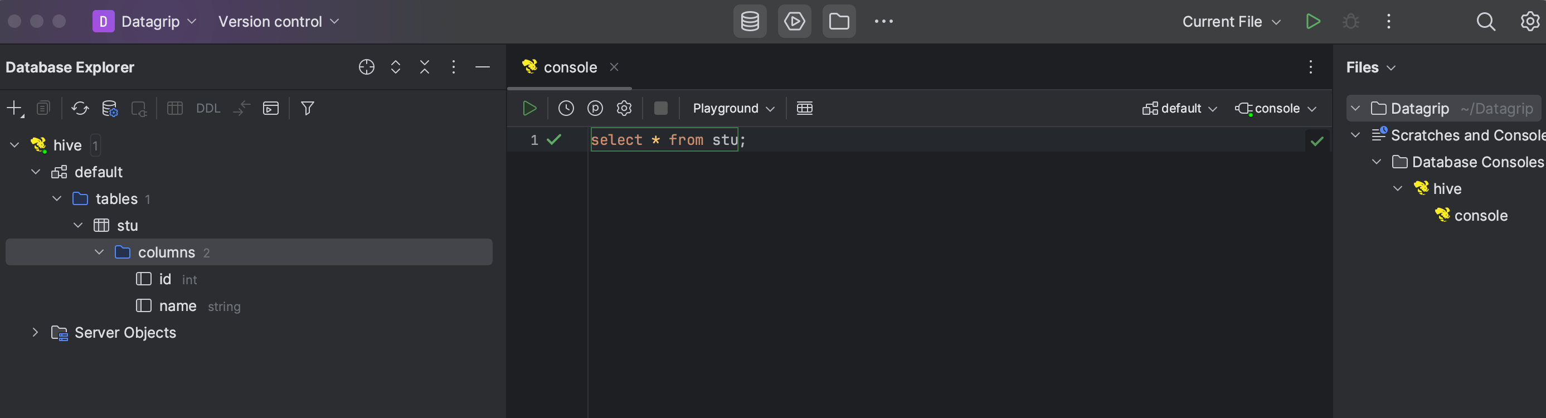1546x418 pixels.
Task: Open the Services tool window icon
Action: [795, 22]
